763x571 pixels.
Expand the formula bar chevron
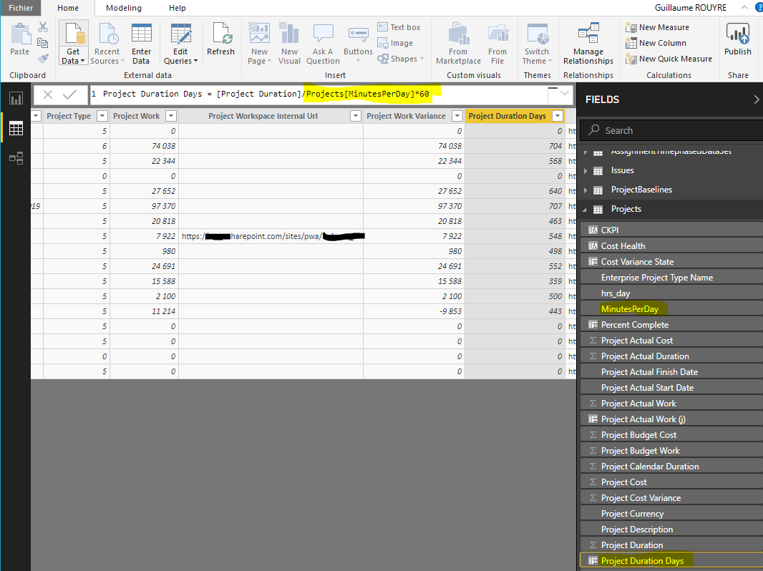pos(565,93)
